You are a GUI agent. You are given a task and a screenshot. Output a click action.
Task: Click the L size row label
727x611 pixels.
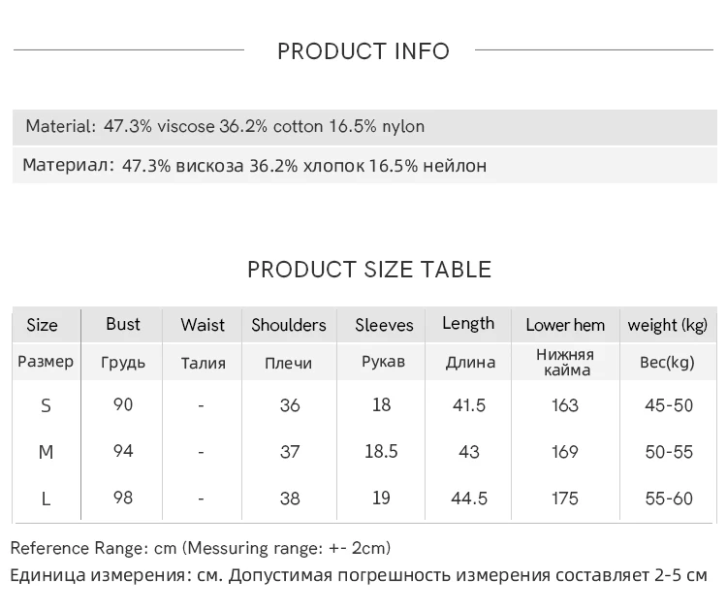tap(46, 498)
